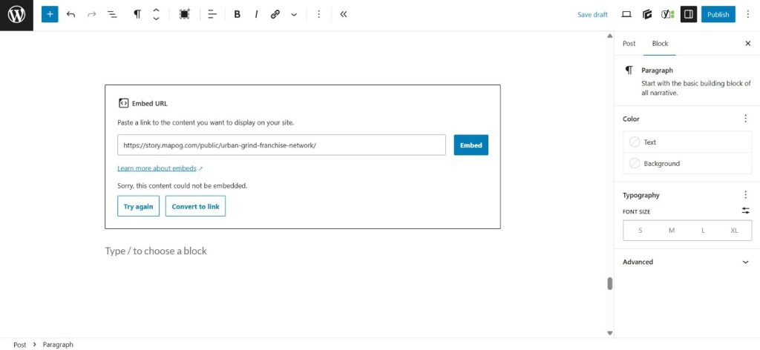Switch to the Post tab
This screenshot has height=350, width=760.
(629, 44)
